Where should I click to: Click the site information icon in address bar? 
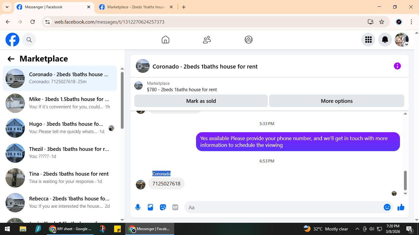(48, 22)
